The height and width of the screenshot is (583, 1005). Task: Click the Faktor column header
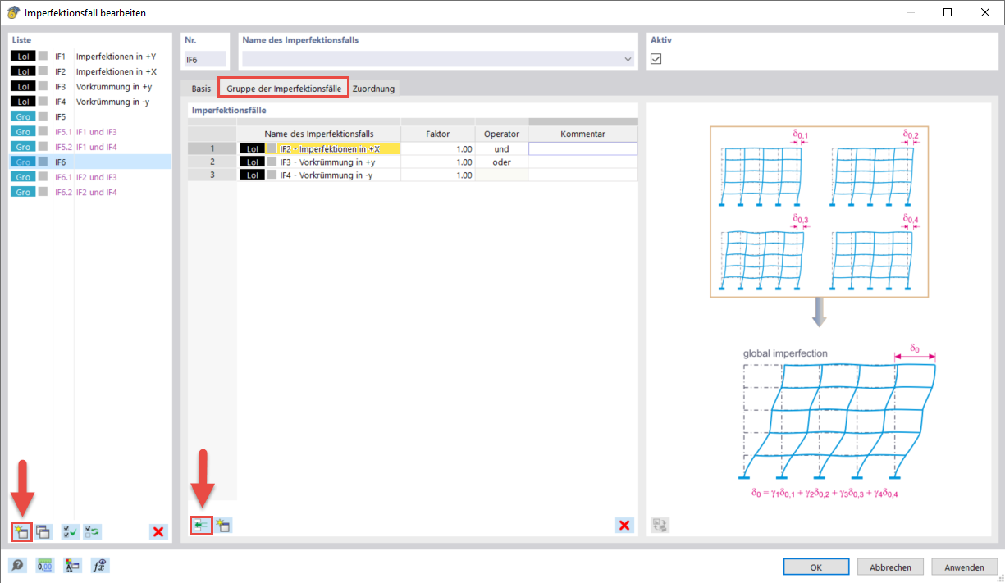click(x=437, y=134)
